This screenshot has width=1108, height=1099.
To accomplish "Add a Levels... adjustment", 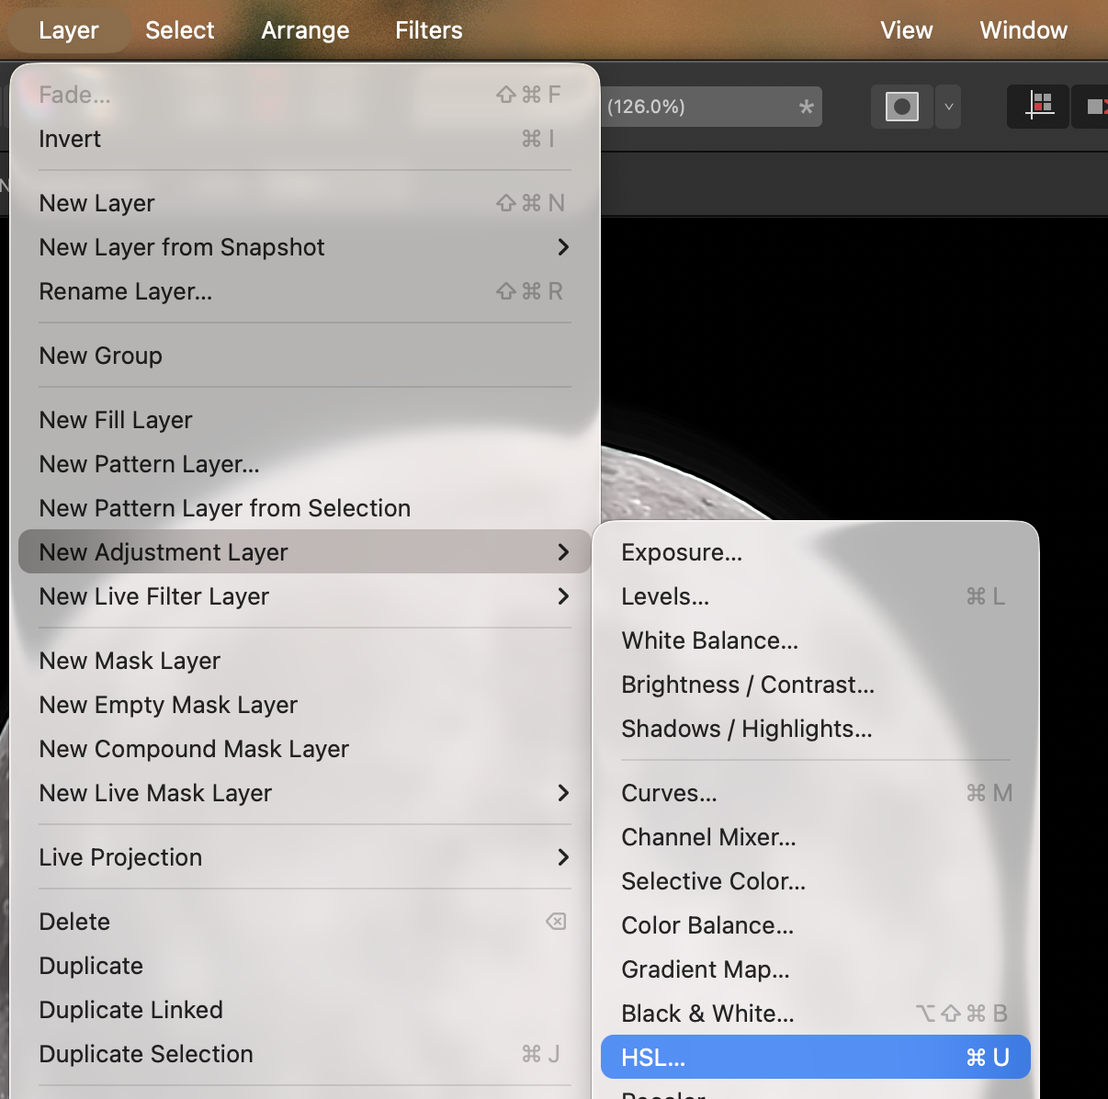I will [816, 596].
